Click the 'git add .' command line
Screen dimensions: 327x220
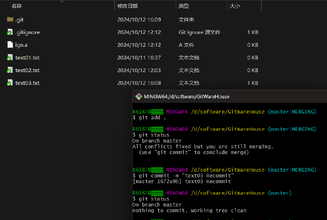pos(149,118)
